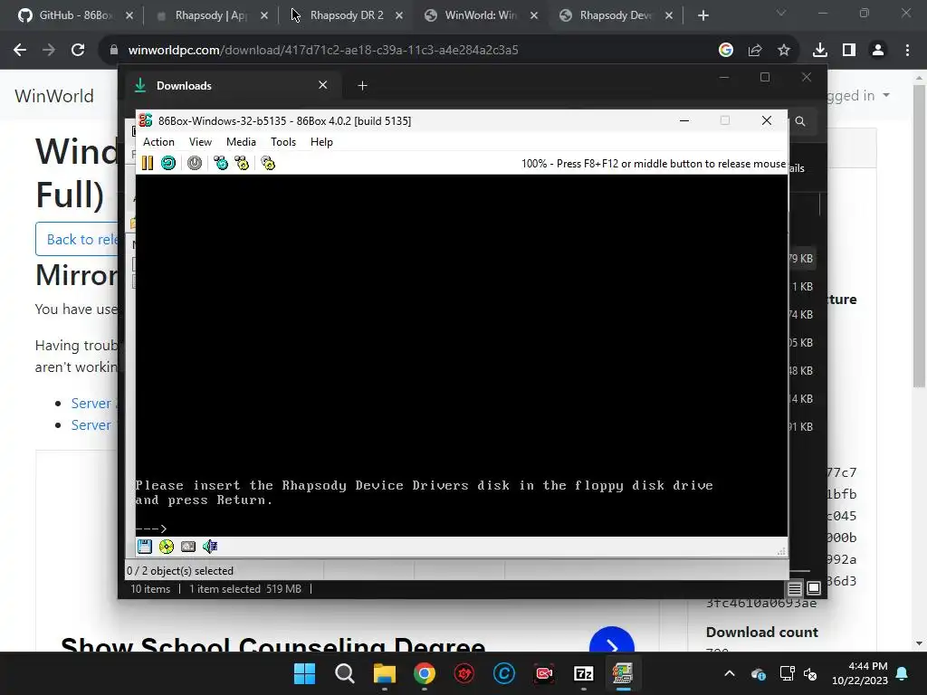Add a new tab in File Explorer
Screen dimensions: 927x695
(362, 86)
